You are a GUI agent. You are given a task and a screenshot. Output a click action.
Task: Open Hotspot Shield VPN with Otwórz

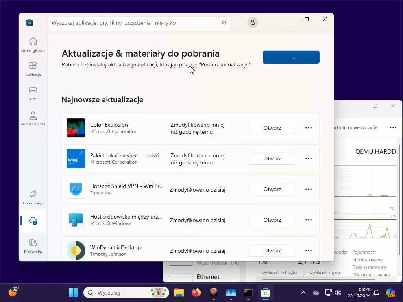pos(272,189)
